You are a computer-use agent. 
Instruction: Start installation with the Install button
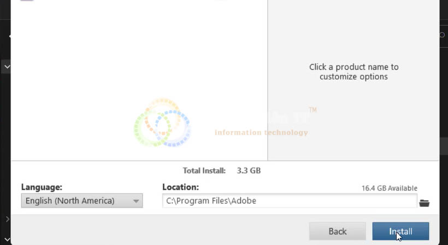click(400, 231)
